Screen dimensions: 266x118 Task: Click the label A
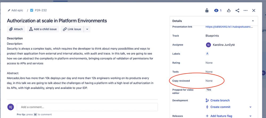click(207, 54)
